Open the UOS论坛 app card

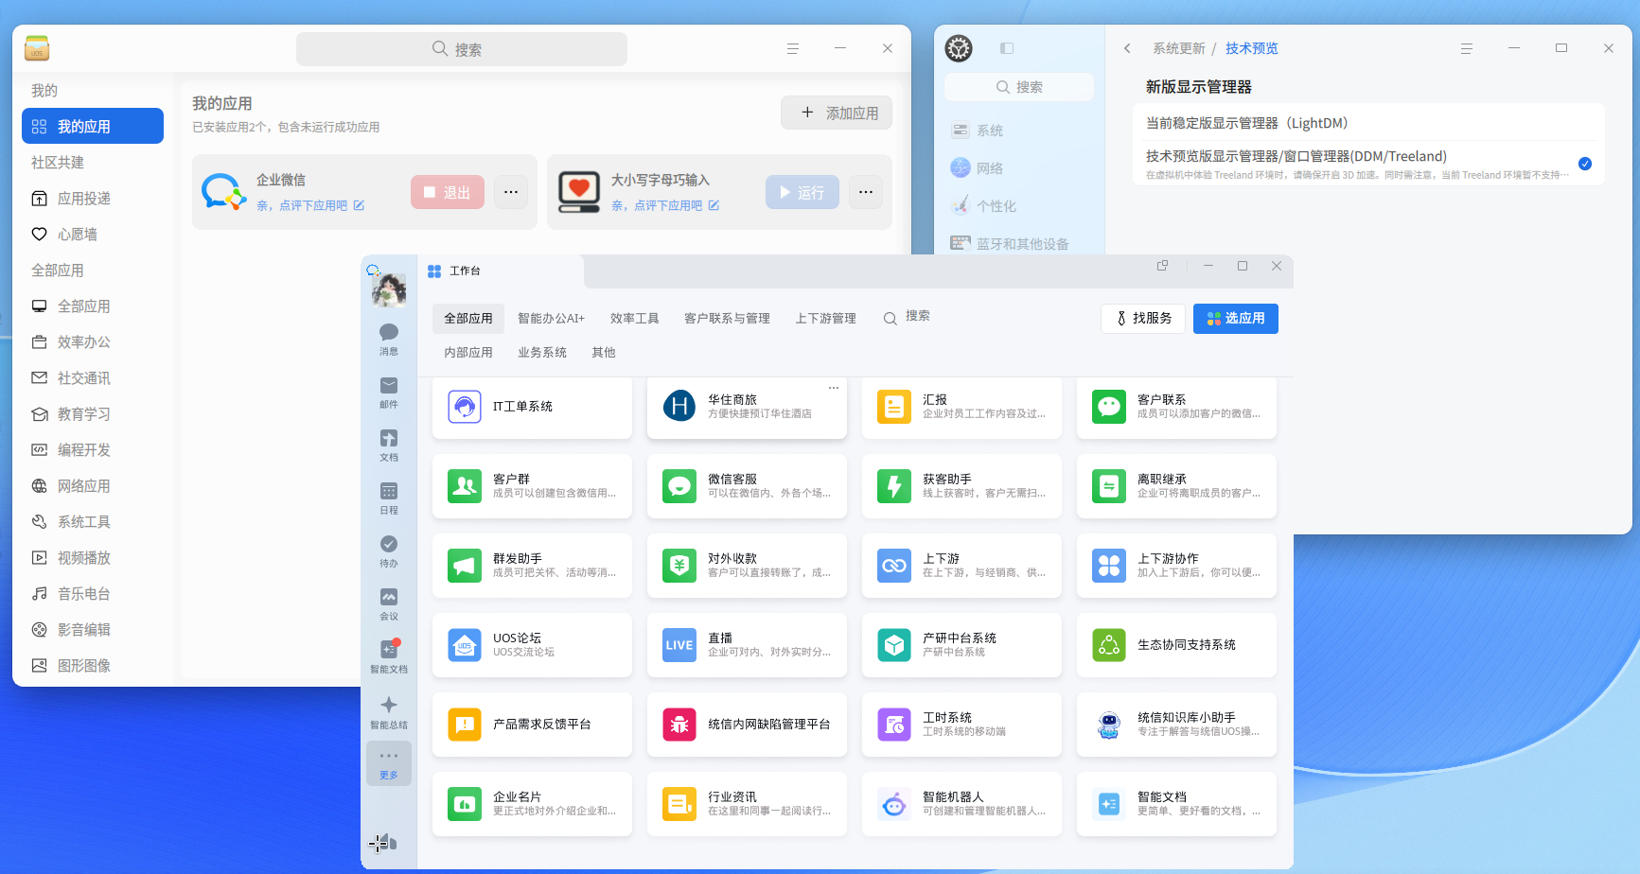point(532,645)
